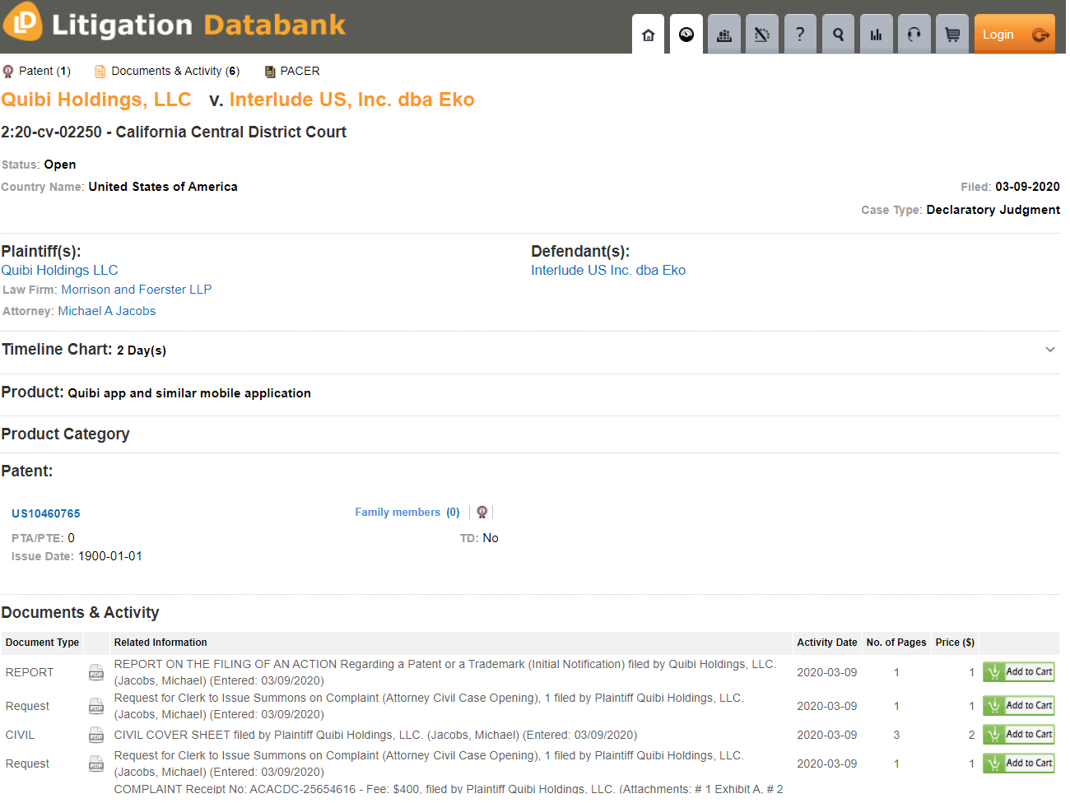The width and height of the screenshot is (1070, 803).
Task: Open PDF icon for the REPORT row
Action: [x=96, y=672]
